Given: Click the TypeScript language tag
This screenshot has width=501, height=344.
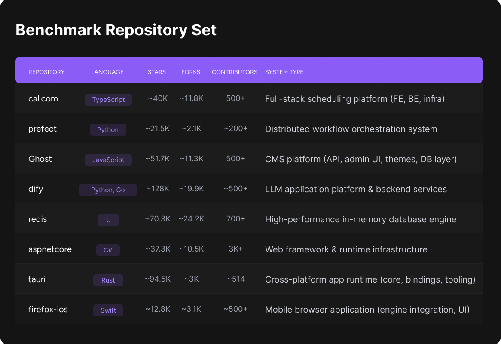Looking at the screenshot, I should (x=108, y=100).
